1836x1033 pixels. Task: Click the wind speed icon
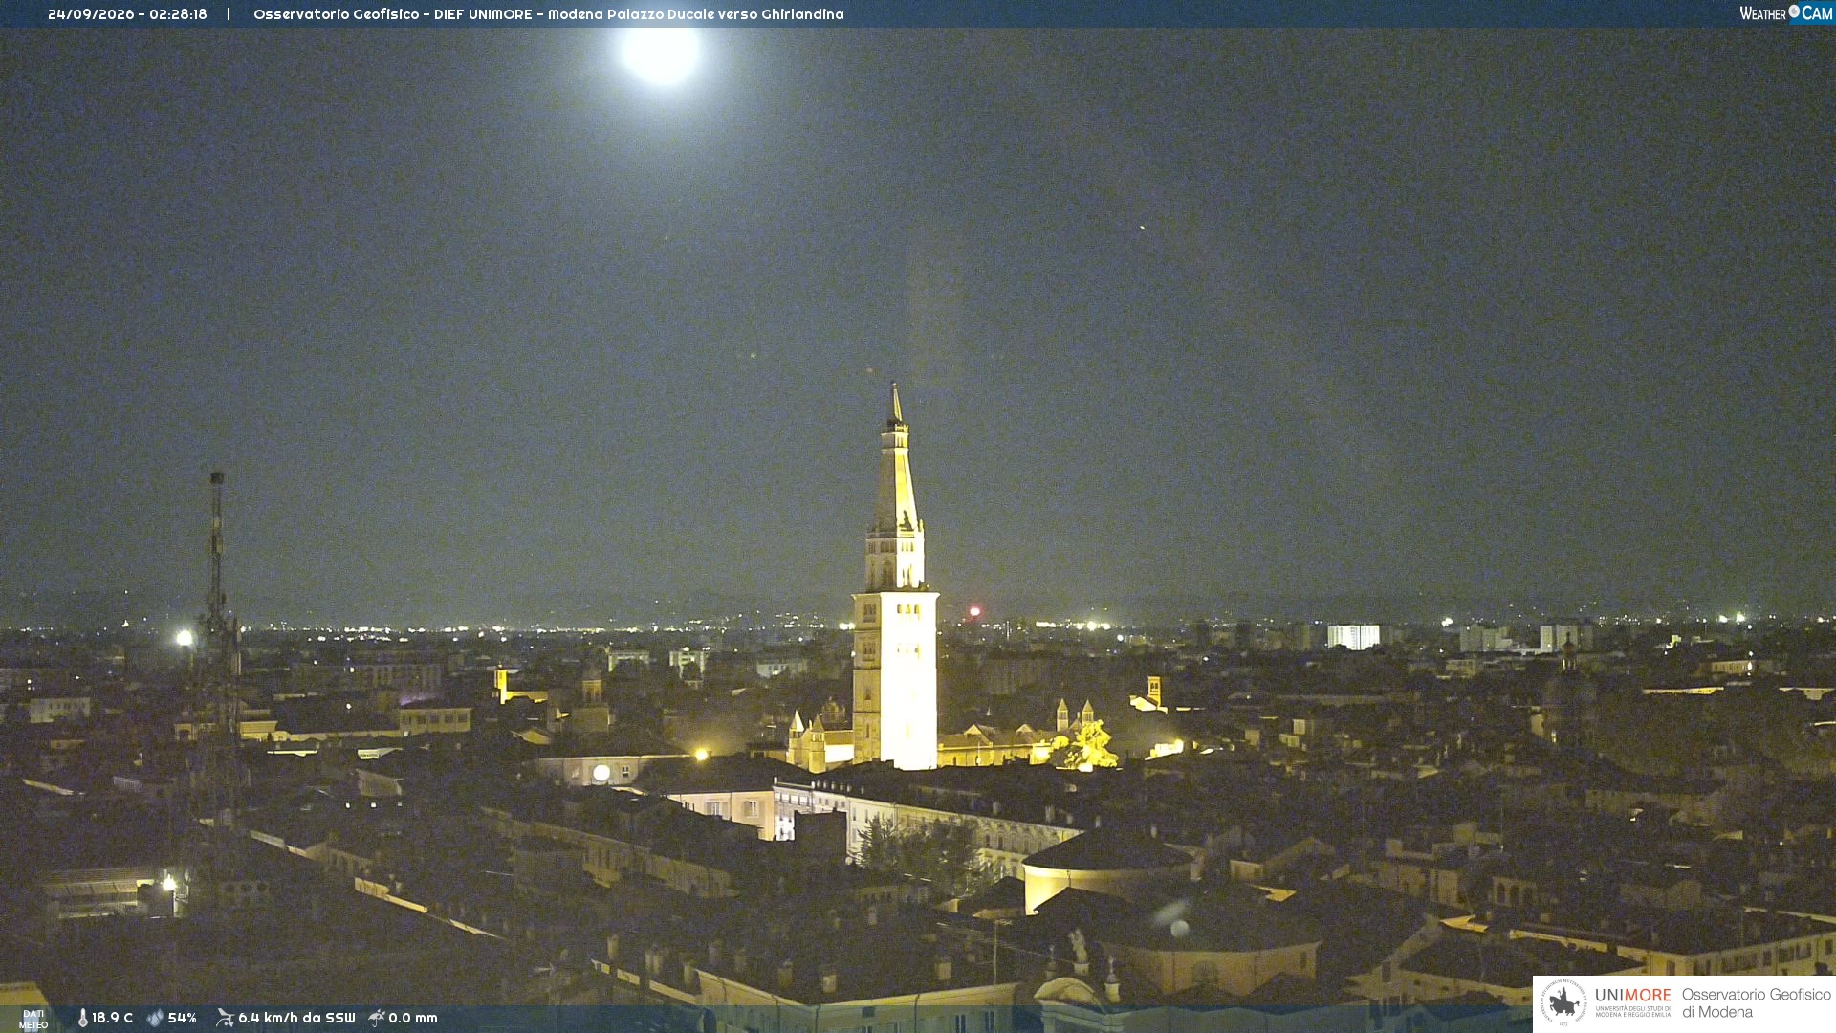tap(225, 1018)
